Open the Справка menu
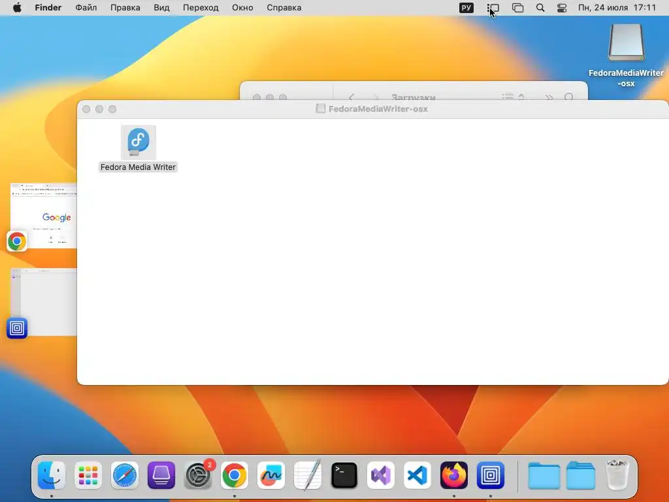669x502 pixels. click(x=284, y=8)
